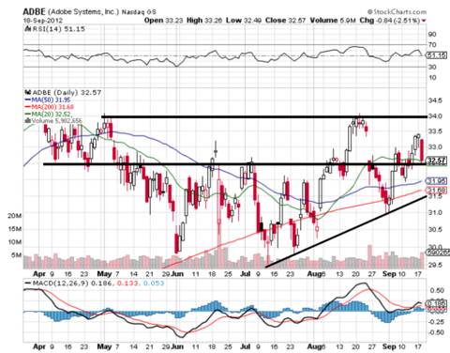The height and width of the screenshot is (353, 450).
Task: Click the 'MA(20) 32.52' legend entry
Action: (51, 115)
